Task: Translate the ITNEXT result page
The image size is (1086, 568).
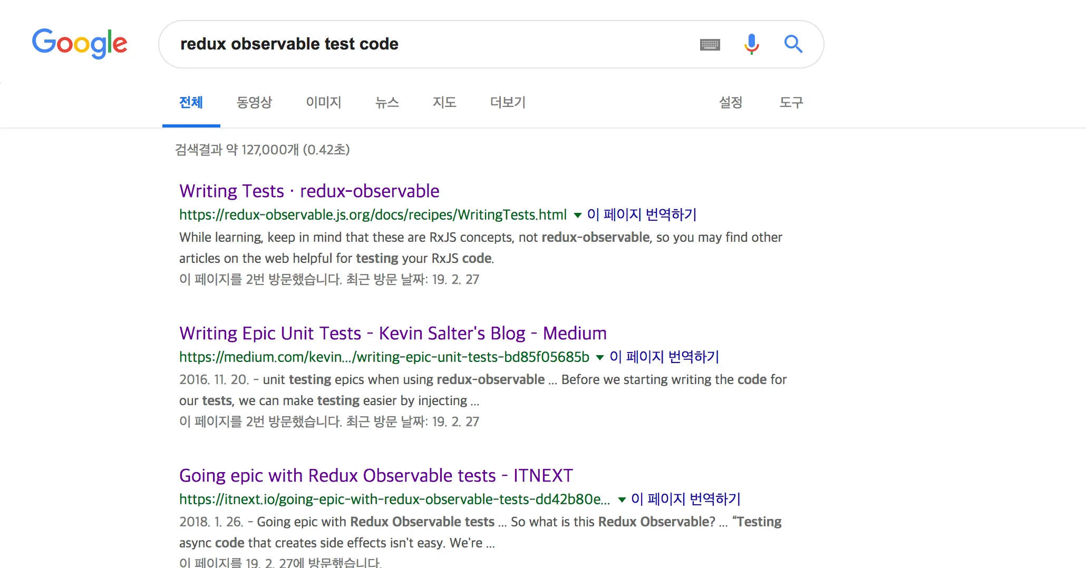Action: [686, 499]
